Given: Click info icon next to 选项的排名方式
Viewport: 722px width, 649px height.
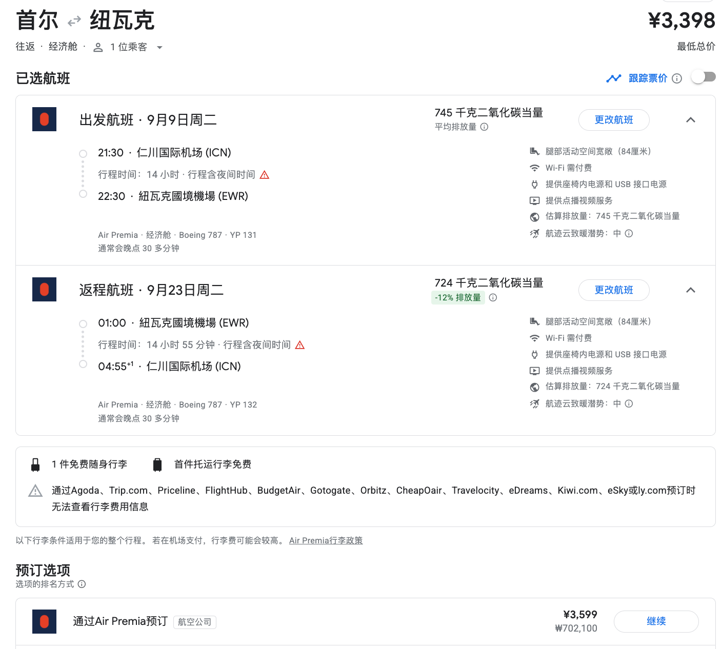Looking at the screenshot, I should (x=82, y=584).
